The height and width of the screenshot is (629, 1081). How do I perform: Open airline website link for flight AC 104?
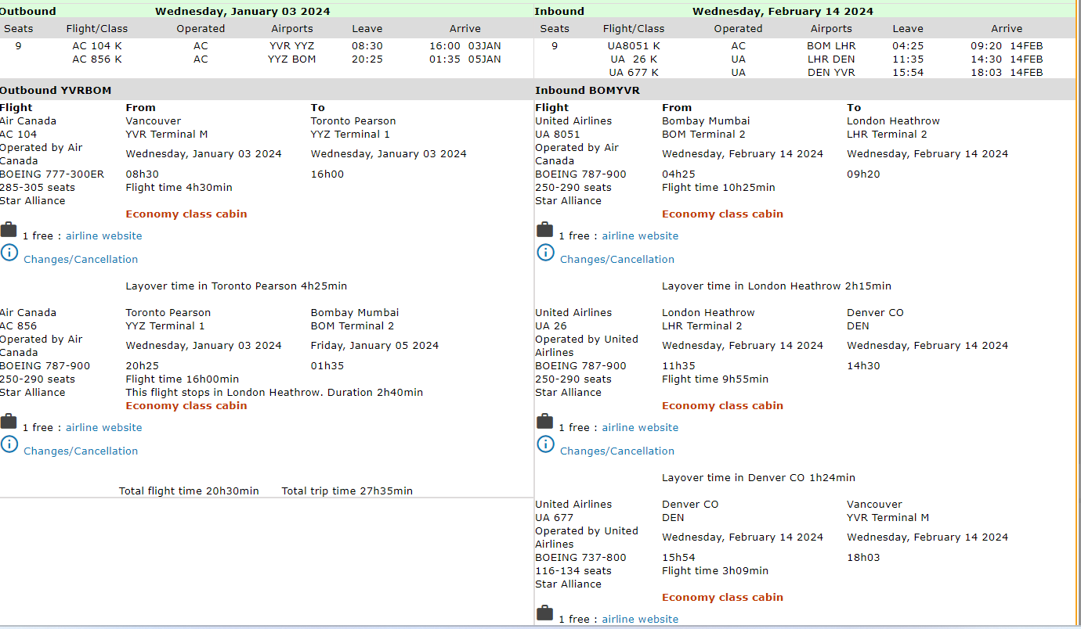point(103,236)
